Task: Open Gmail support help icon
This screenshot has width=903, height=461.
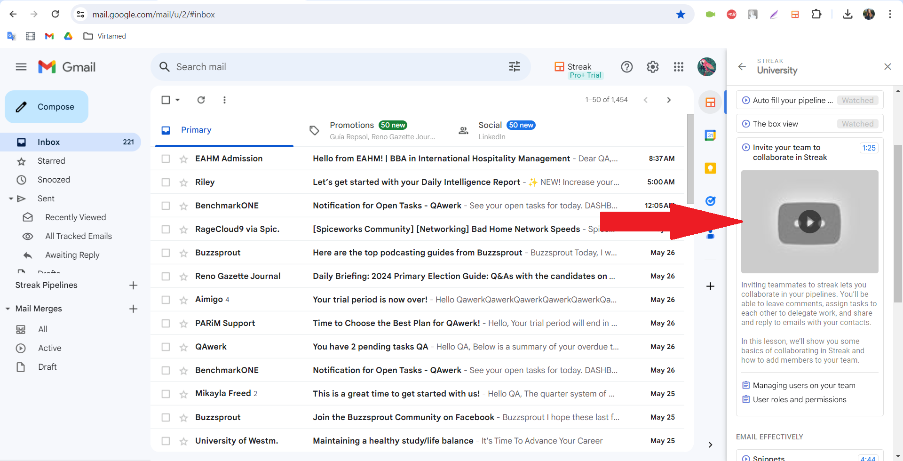Action: point(627,67)
